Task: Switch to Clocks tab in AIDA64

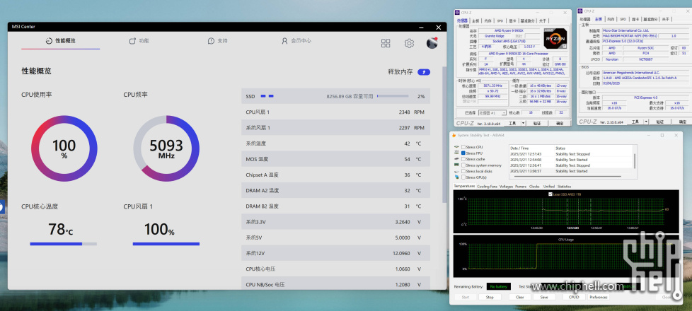Action: tap(534, 187)
